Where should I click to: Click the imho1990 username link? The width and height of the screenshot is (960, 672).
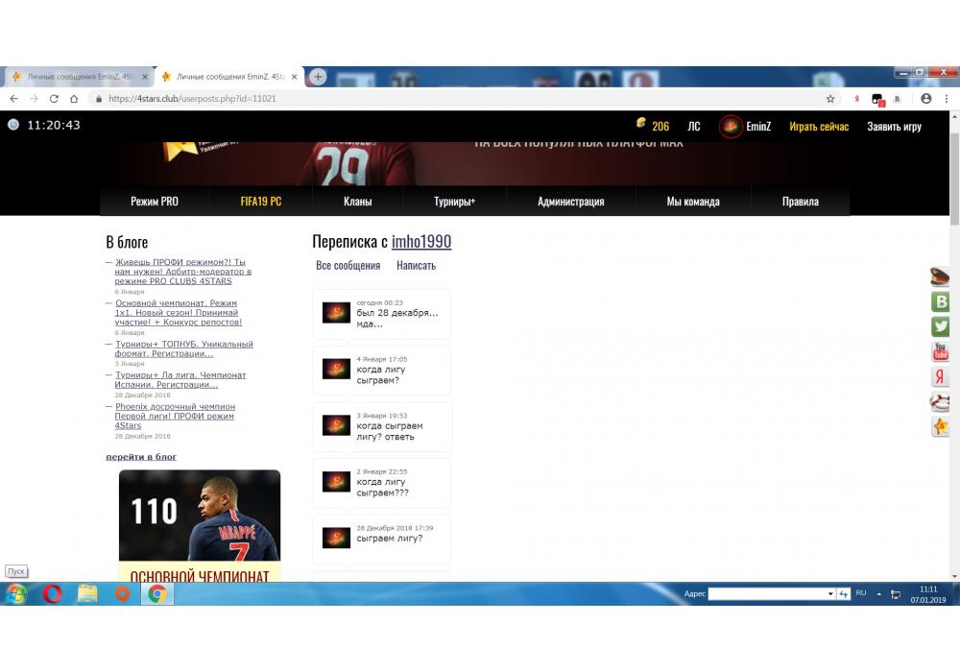point(420,242)
